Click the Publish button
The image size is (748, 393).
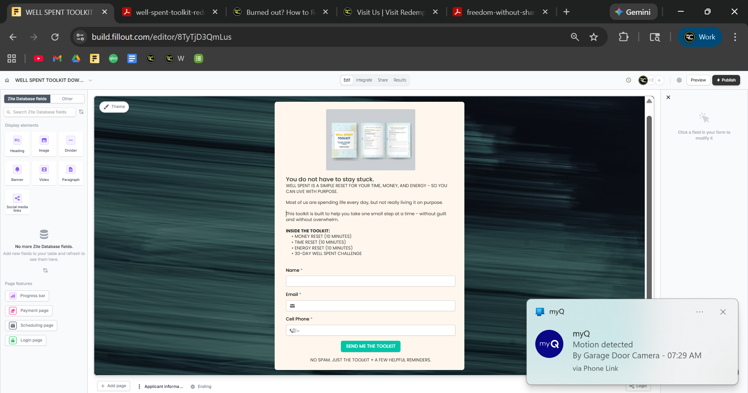(726, 80)
